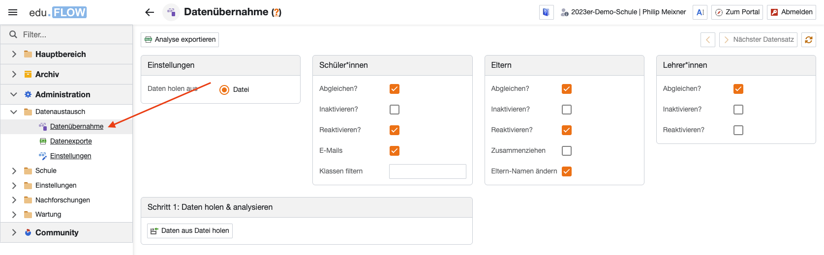Open the hamburger navigation menu

tap(13, 12)
